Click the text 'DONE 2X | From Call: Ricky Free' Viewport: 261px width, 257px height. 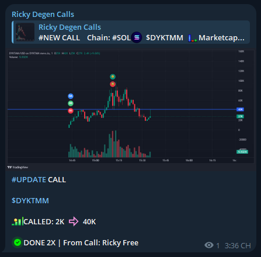click(81, 243)
